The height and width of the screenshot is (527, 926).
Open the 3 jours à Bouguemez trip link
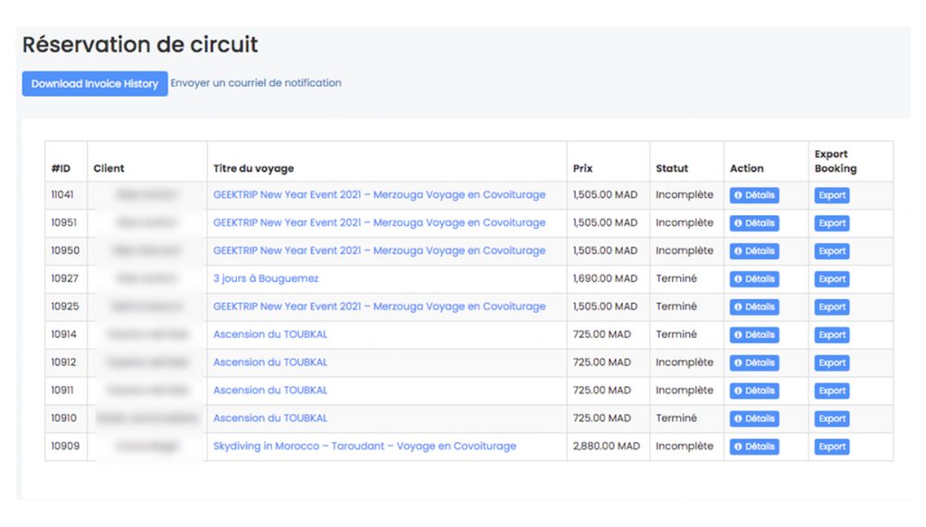click(266, 278)
